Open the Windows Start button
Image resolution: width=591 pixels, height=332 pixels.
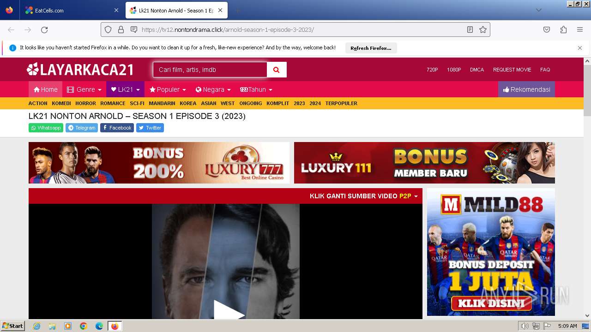(13, 326)
